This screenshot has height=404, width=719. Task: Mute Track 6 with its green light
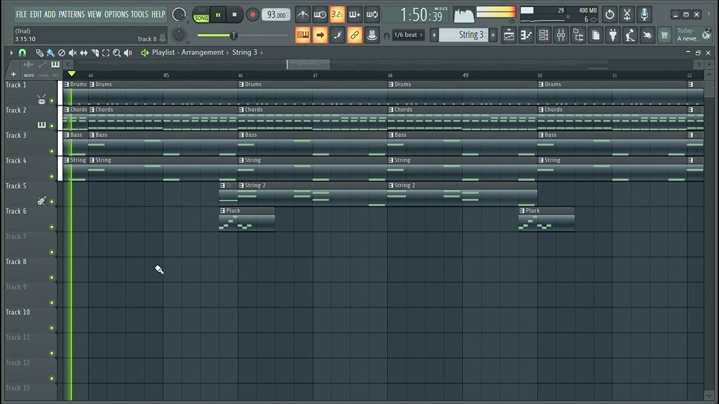52,227
